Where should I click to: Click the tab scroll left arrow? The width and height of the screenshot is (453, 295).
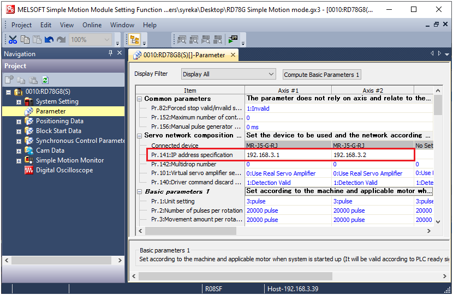432,53
